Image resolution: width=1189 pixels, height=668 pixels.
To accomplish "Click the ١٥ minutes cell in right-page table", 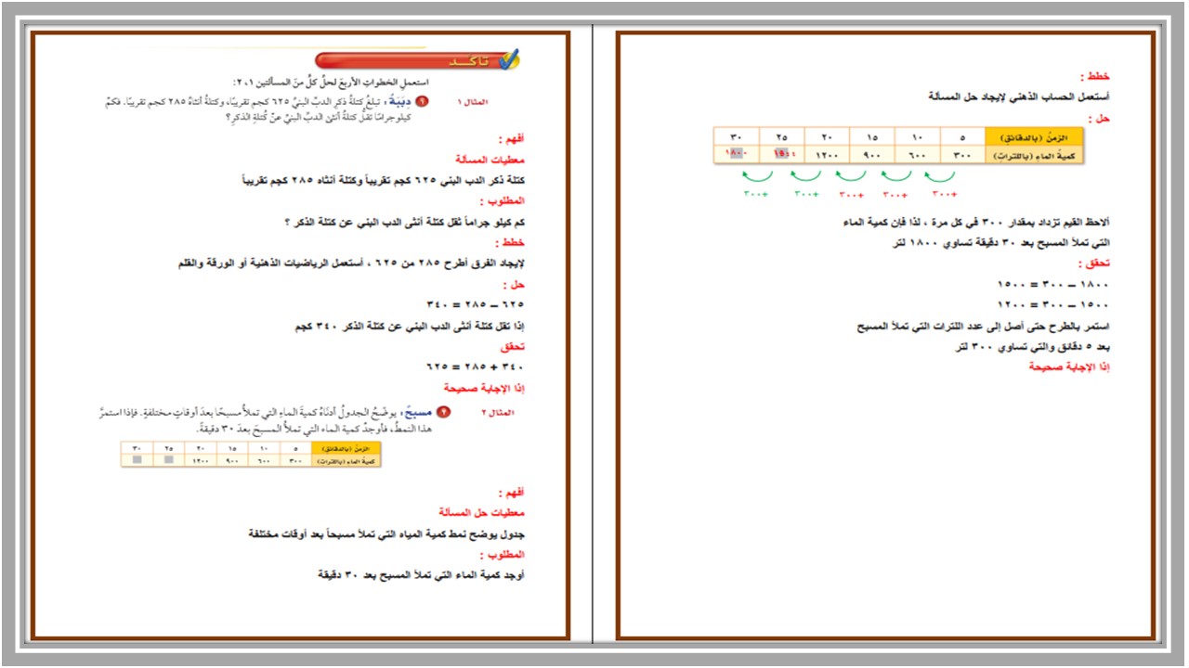I will [873, 137].
